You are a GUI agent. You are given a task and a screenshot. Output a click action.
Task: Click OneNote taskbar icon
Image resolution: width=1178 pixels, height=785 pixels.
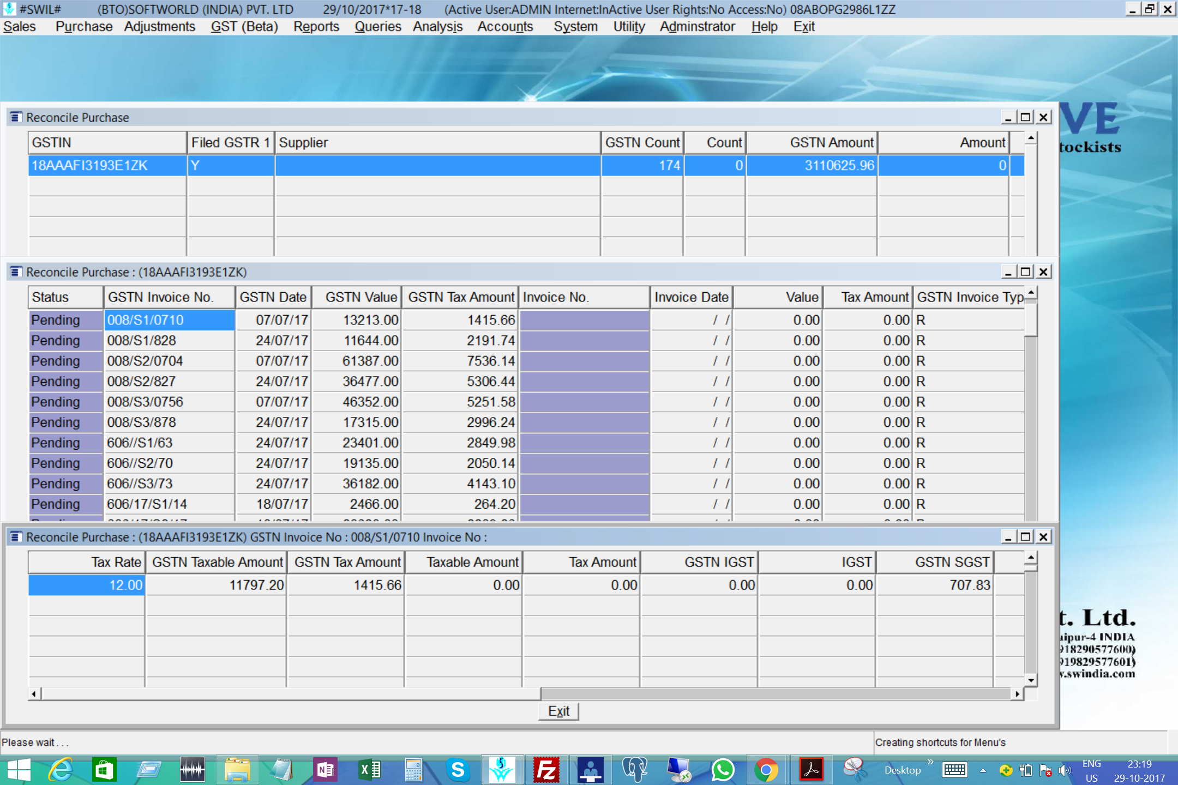pos(326,770)
